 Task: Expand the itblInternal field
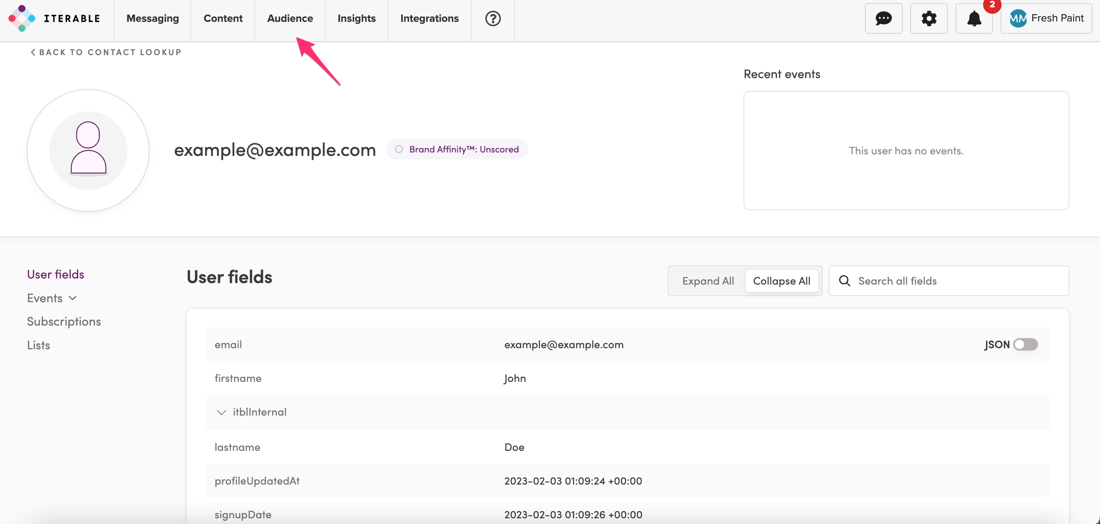[221, 412]
